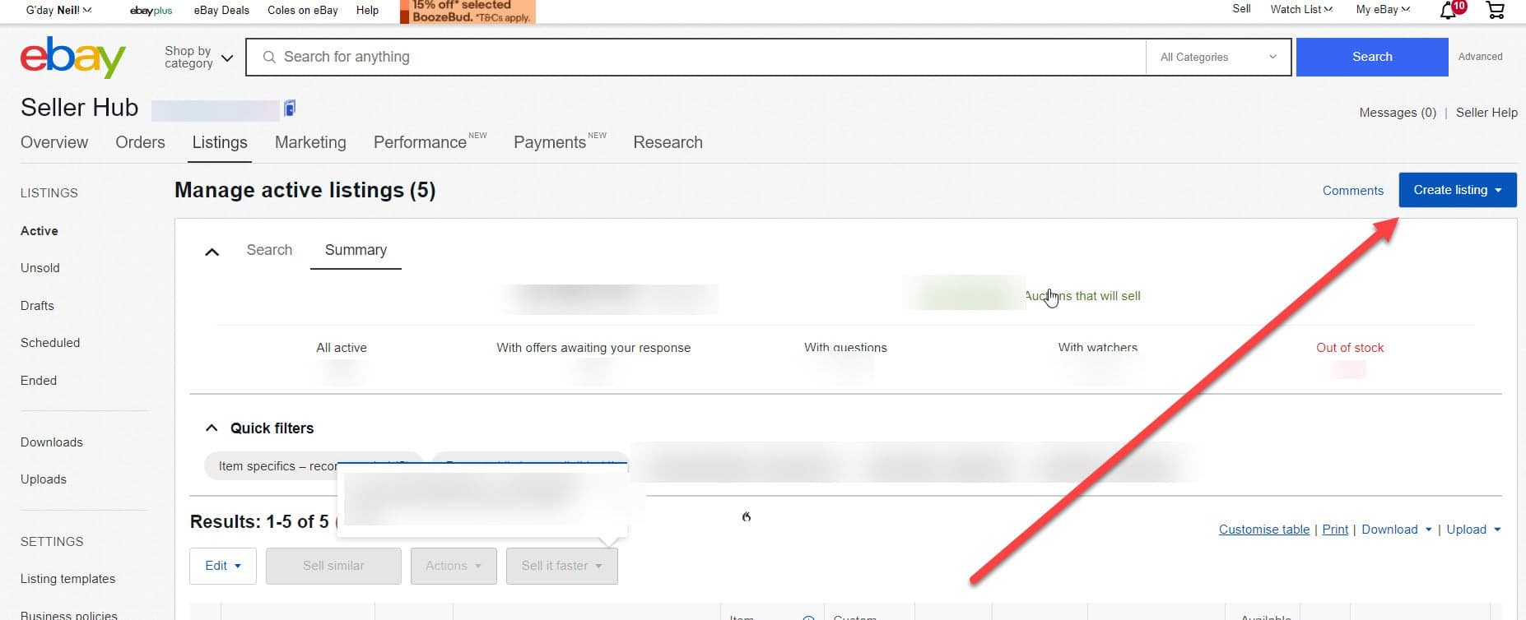The image size is (1526, 620).
Task: Open the Research tab
Action: (668, 142)
